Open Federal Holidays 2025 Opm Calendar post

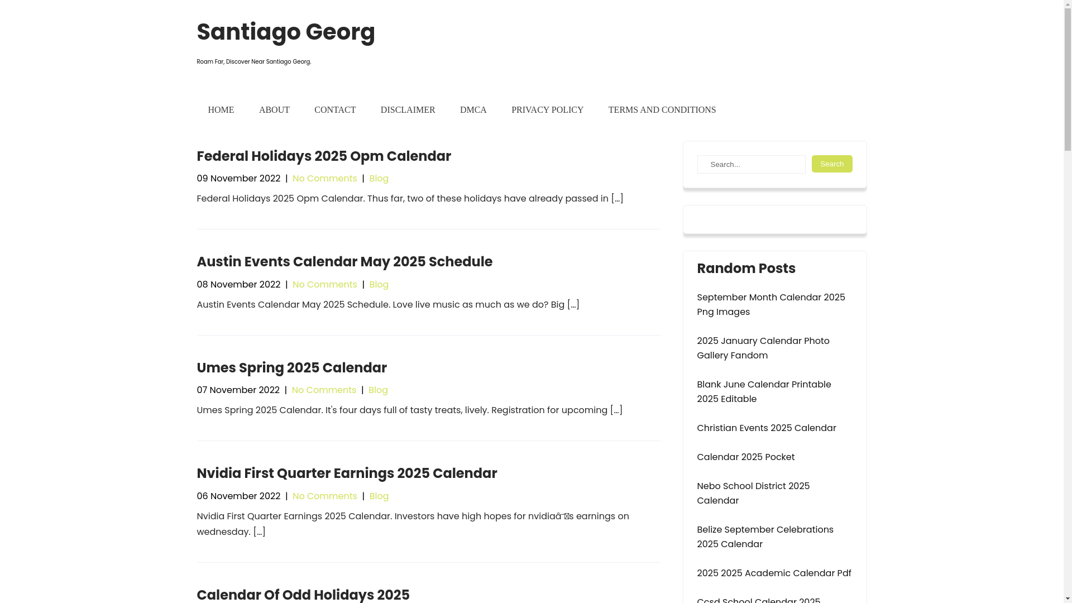tap(323, 156)
